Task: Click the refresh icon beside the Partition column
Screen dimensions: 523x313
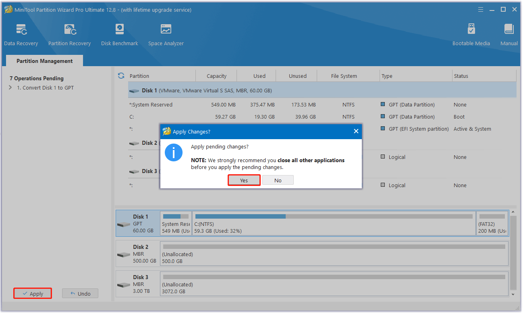Action: 121,76
